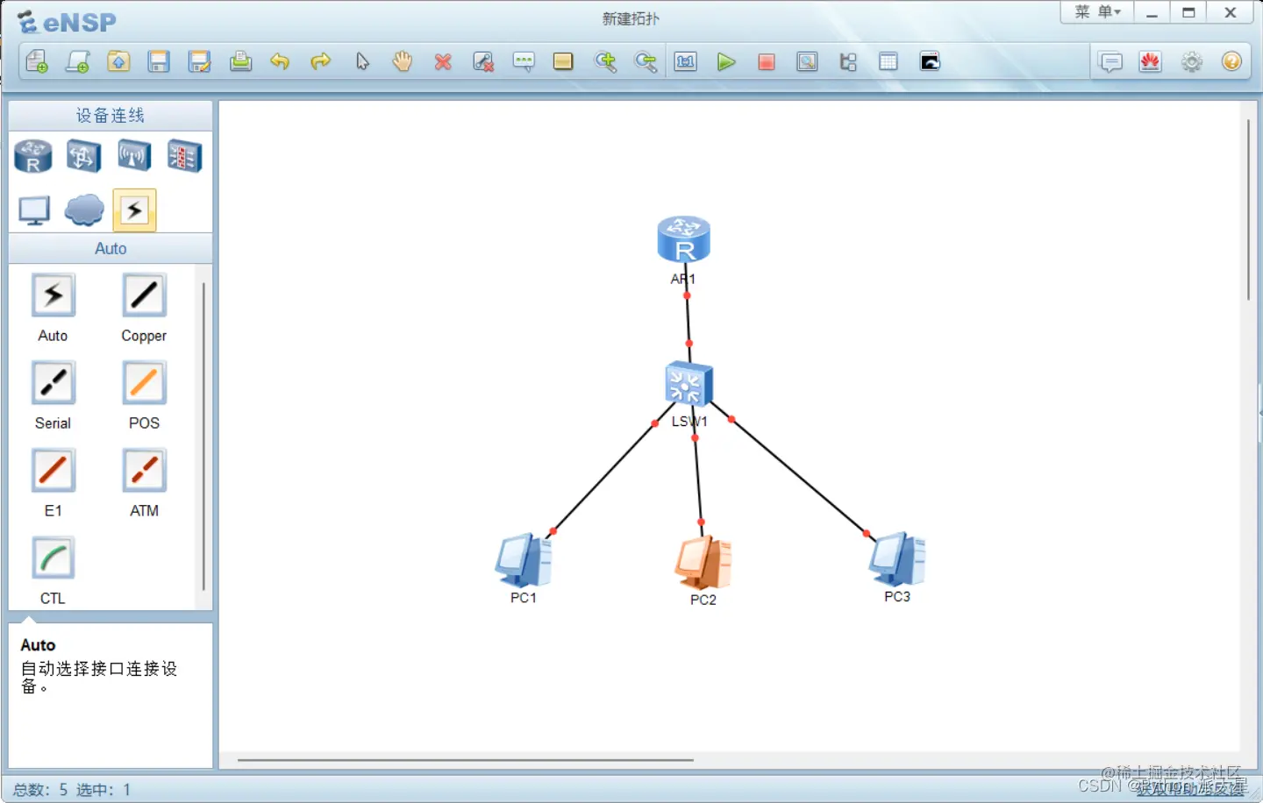Viewport: 1263px width, 803px height.
Task: Click the Huawei logo icon
Action: click(1150, 61)
